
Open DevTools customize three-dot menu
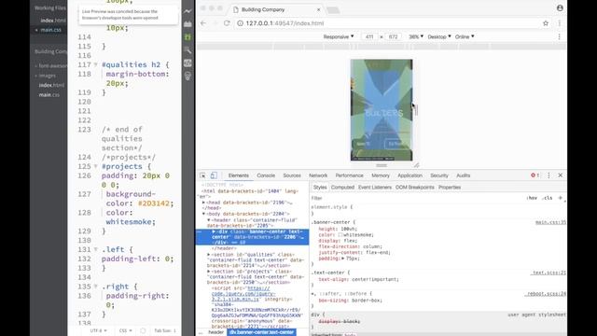pyautogui.click(x=548, y=175)
